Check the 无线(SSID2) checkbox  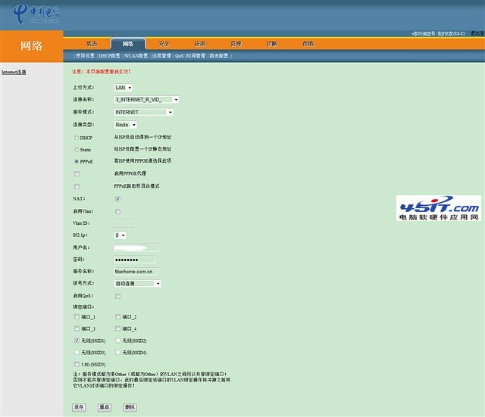pyautogui.click(x=118, y=341)
